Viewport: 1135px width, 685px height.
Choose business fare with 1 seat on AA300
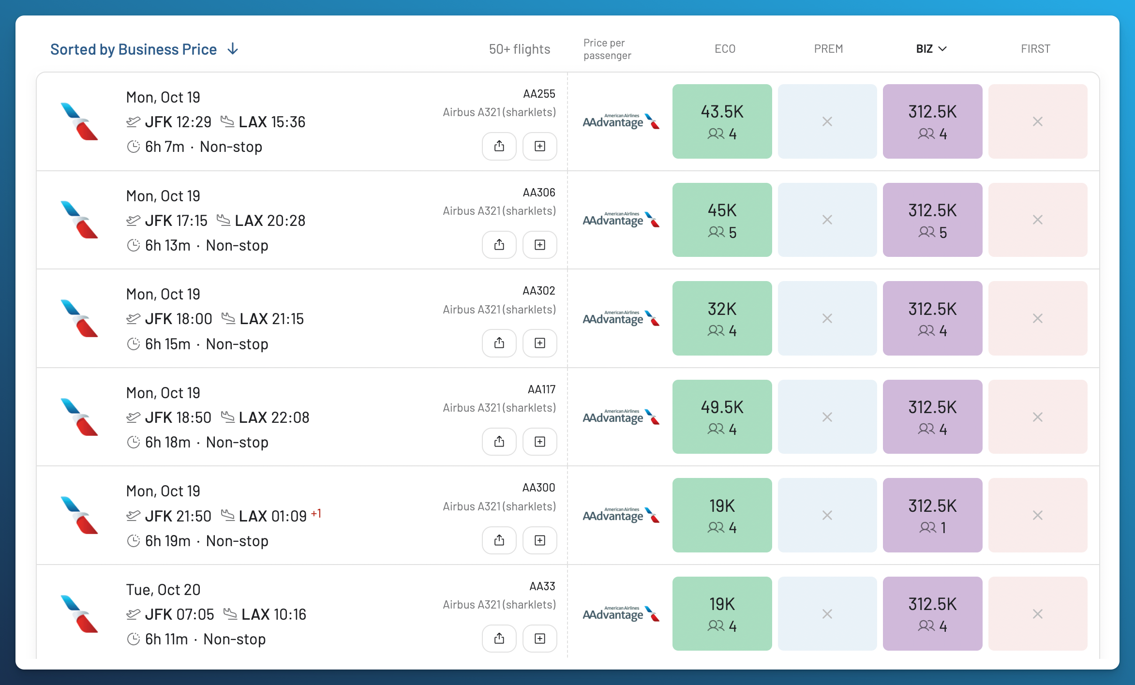coord(932,515)
